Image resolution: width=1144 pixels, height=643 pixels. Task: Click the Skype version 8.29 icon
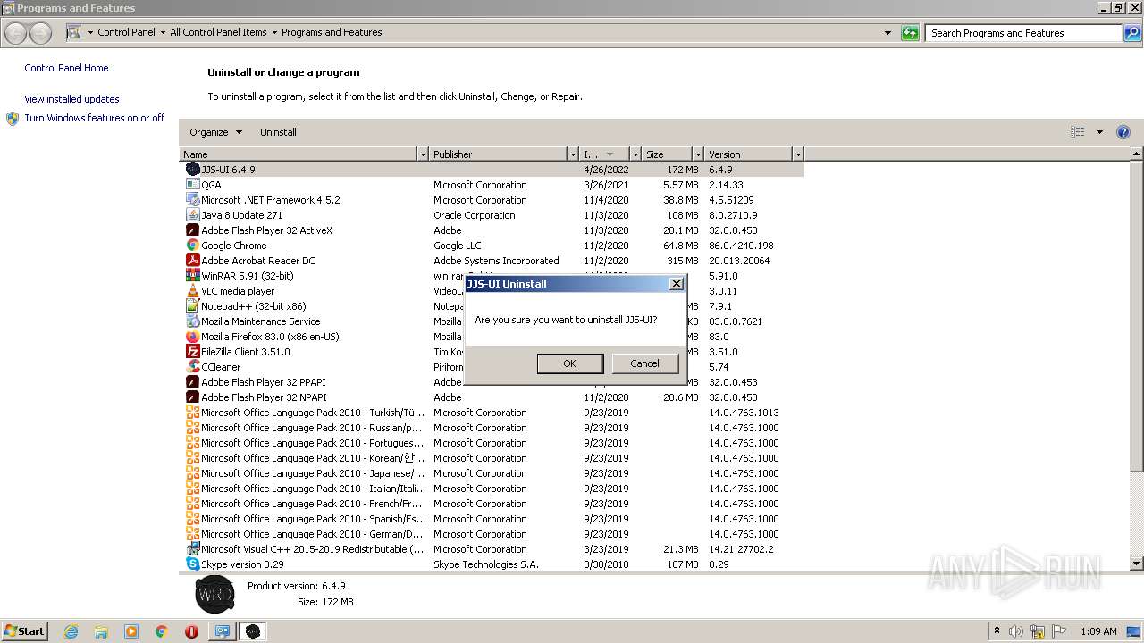[x=193, y=564]
